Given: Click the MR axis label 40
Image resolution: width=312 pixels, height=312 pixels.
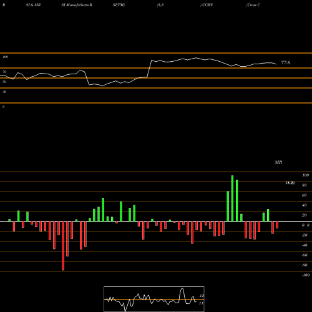Looking at the screenshot, I should (x=305, y=205).
